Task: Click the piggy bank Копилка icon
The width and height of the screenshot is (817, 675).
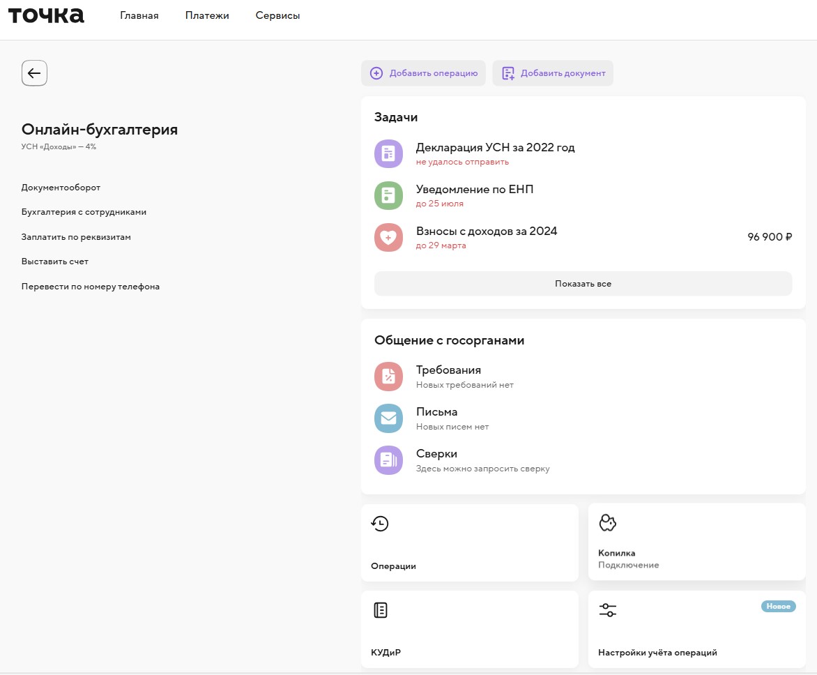Action: click(x=608, y=523)
